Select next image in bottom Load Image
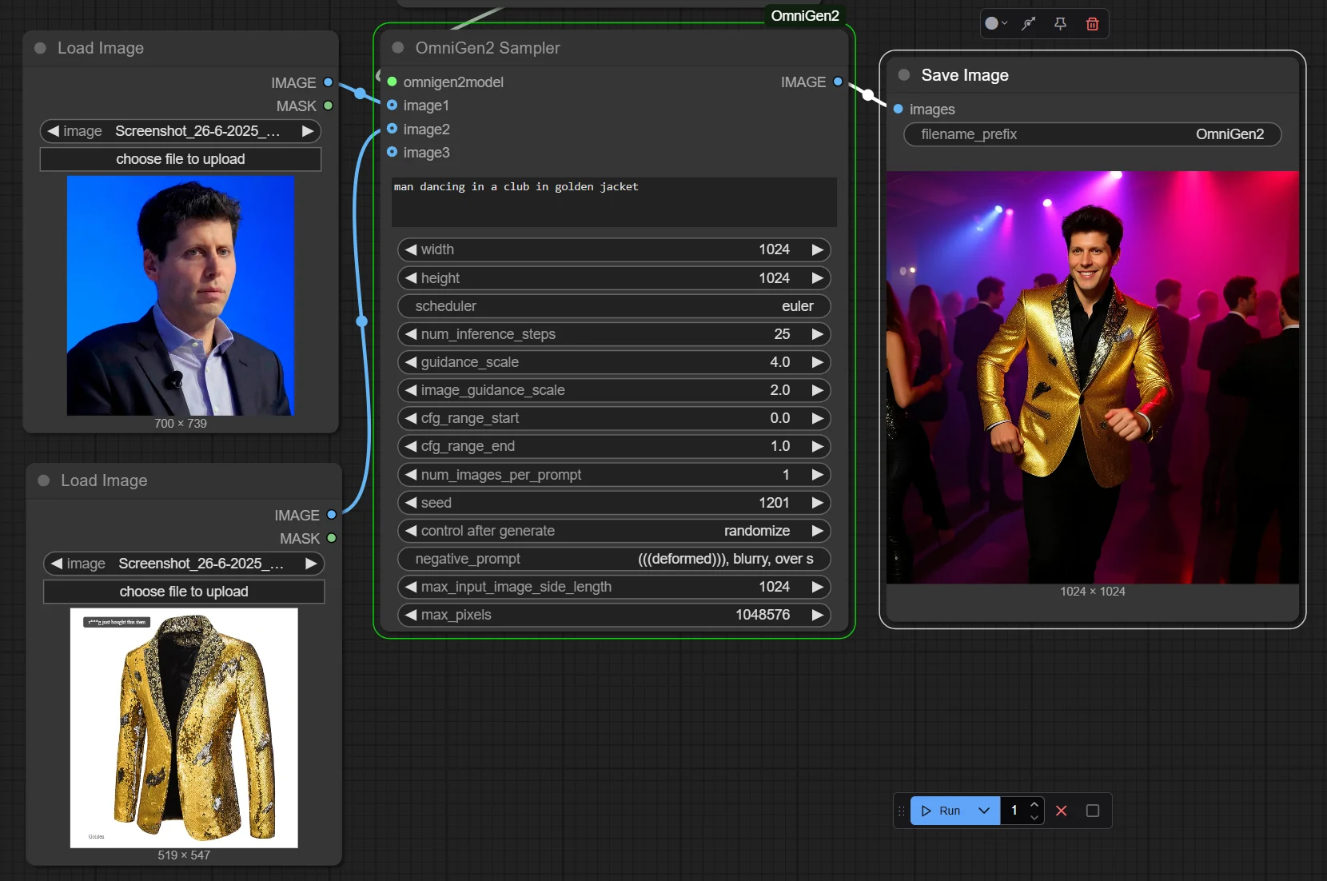The height and width of the screenshot is (881, 1327). pyautogui.click(x=311, y=564)
